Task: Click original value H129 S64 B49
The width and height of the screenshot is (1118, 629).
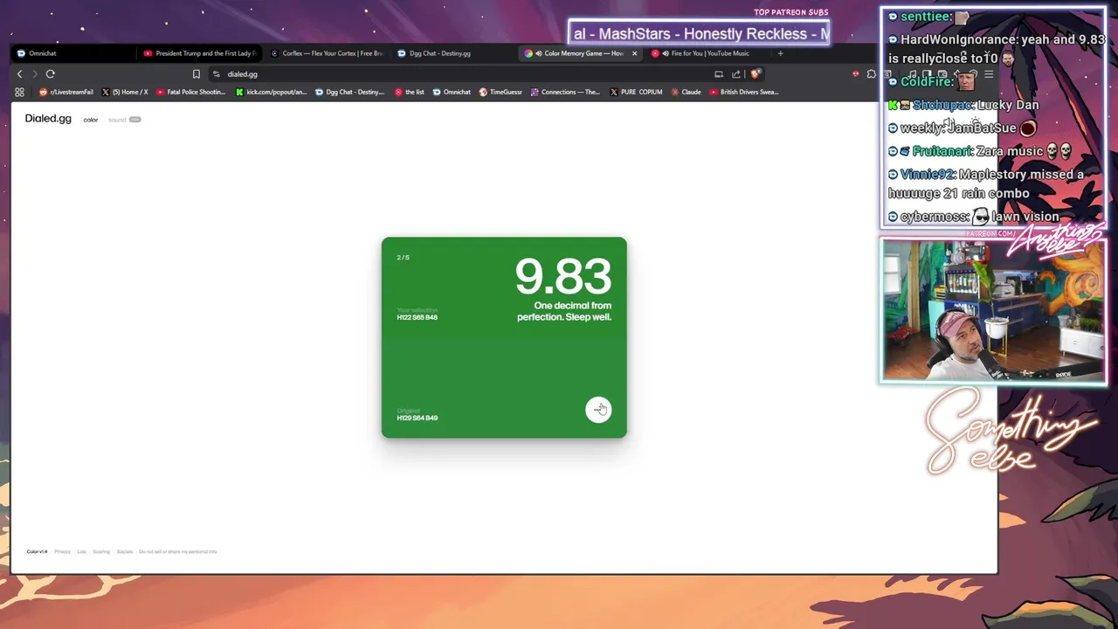Action: click(x=418, y=418)
